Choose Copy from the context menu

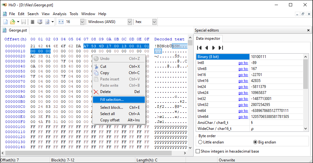pyautogui.click(x=119, y=73)
